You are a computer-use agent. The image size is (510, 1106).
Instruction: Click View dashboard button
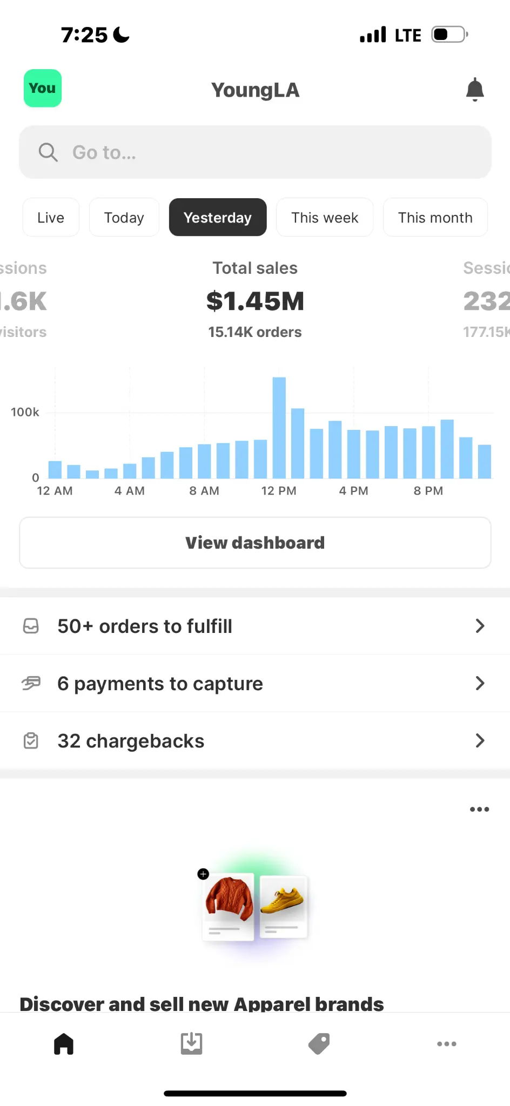click(x=255, y=543)
